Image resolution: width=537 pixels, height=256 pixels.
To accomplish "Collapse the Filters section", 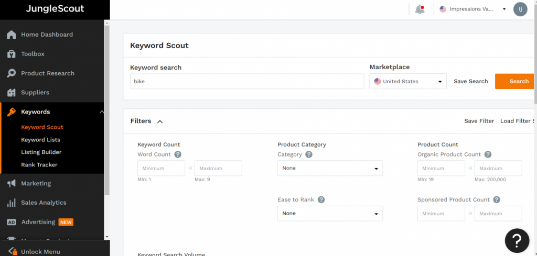I will coord(160,121).
